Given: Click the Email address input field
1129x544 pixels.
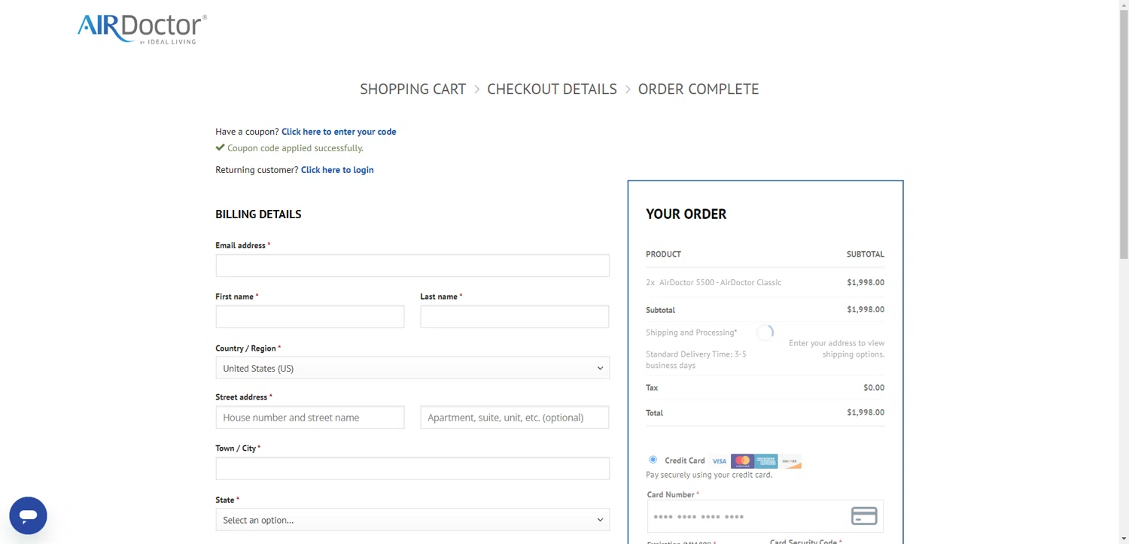Looking at the screenshot, I should click(412, 265).
